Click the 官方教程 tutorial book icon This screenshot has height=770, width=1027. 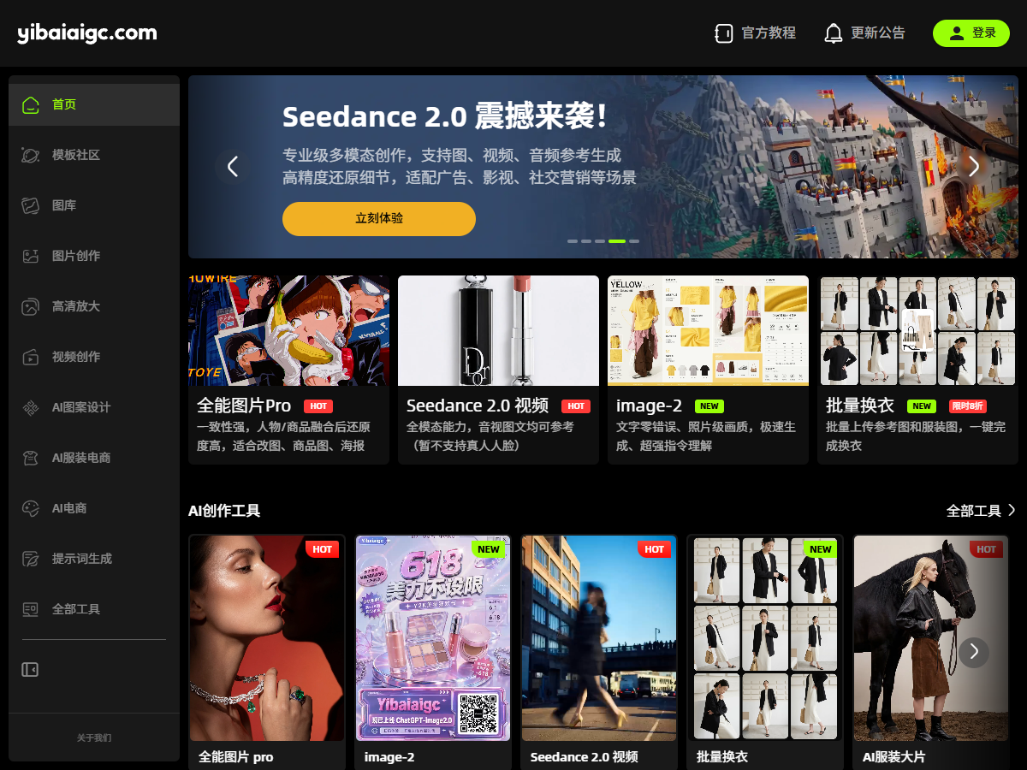coord(724,33)
